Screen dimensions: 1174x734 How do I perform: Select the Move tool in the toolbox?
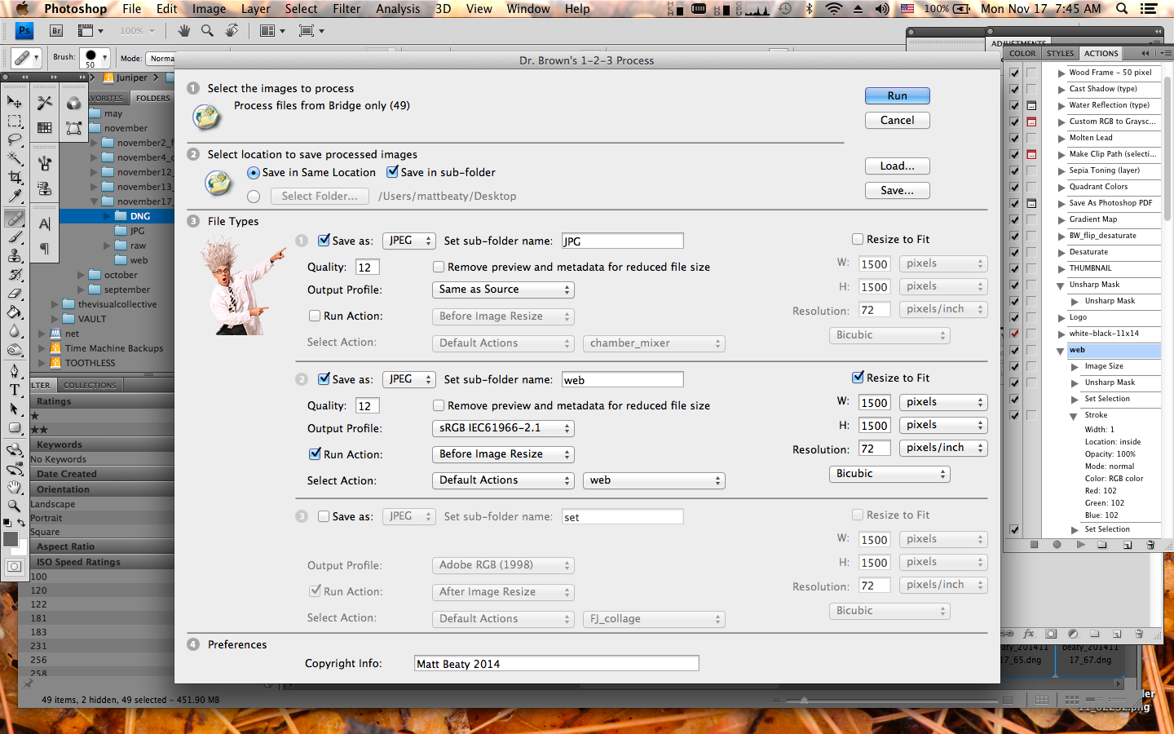tap(15, 102)
